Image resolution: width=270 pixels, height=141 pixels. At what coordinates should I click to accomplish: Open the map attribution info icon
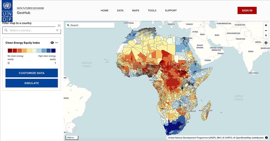266,138
